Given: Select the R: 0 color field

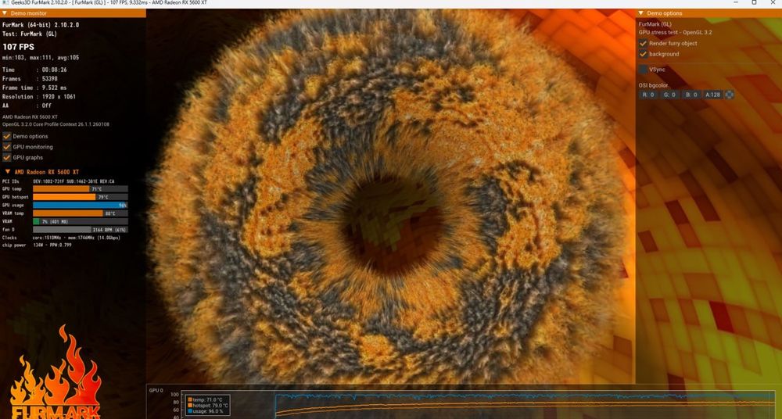Looking at the screenshot, I should (x=647, y=95).
